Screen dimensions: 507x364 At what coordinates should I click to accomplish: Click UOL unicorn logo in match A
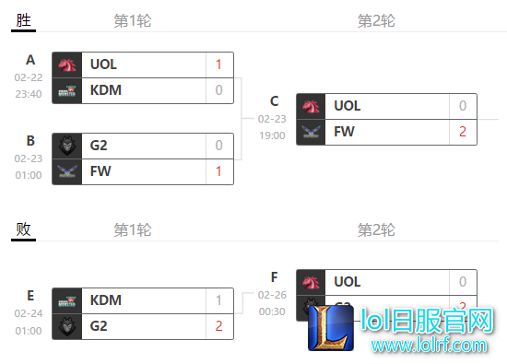click(x=67, y=65)
